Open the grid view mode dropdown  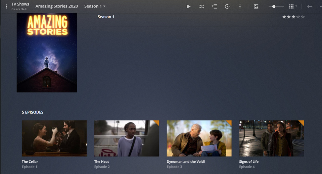tap(293, 7)
